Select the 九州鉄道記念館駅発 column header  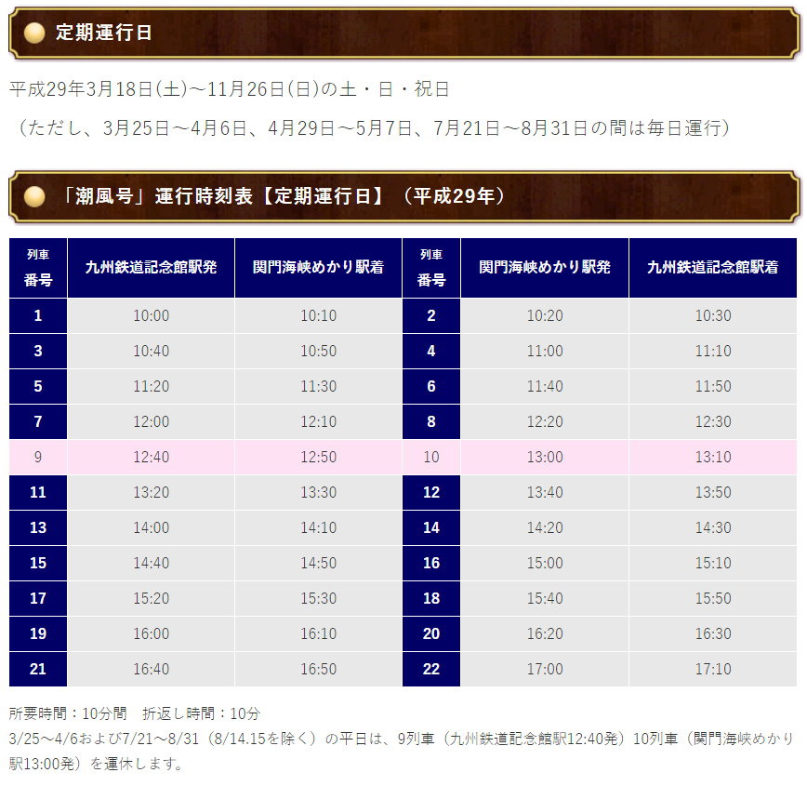(151, 267)
